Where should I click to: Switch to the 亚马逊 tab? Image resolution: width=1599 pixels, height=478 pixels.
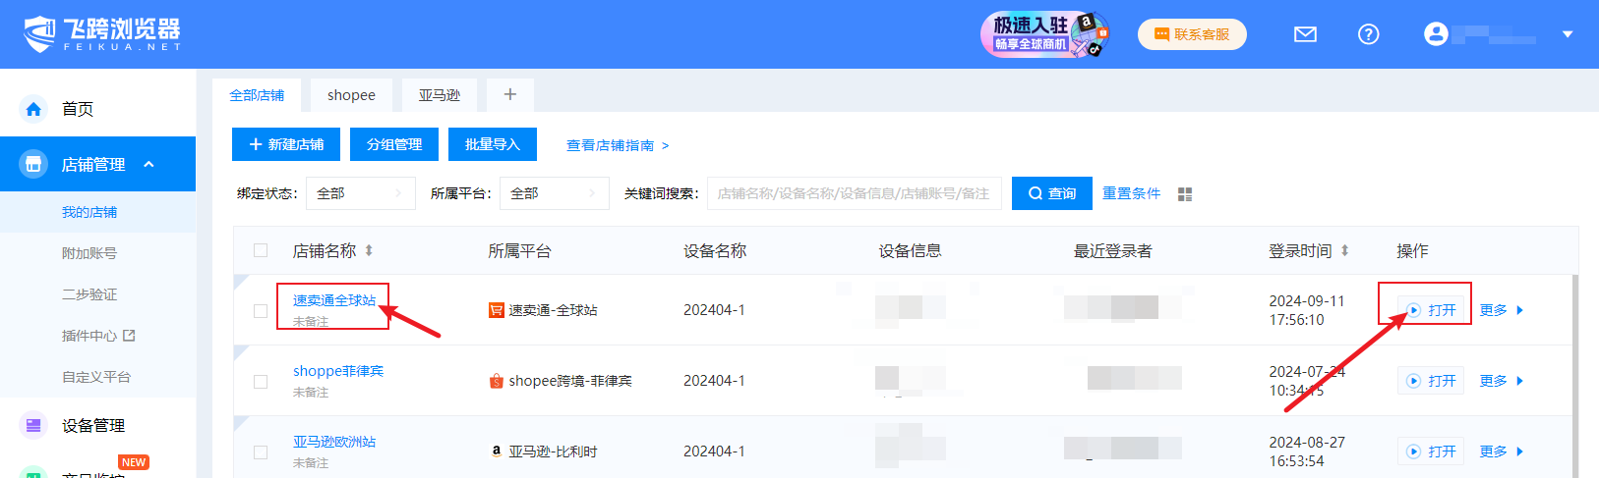440,95
